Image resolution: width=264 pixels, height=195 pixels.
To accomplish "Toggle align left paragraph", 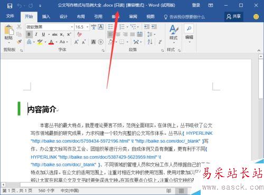I will (110, 34).
